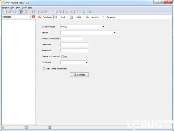
Task: Click the padlock icon in the toolbar
Action: 66,12
